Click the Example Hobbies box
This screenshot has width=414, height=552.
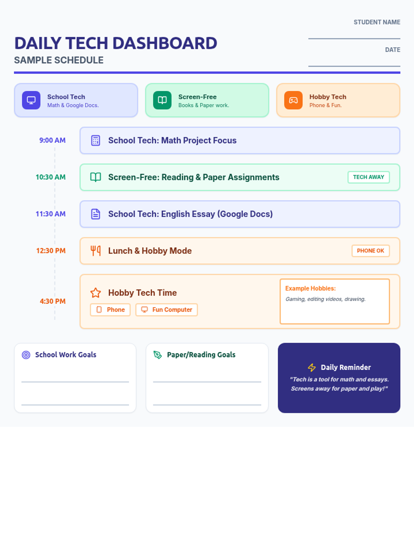(x=335, y=302)
